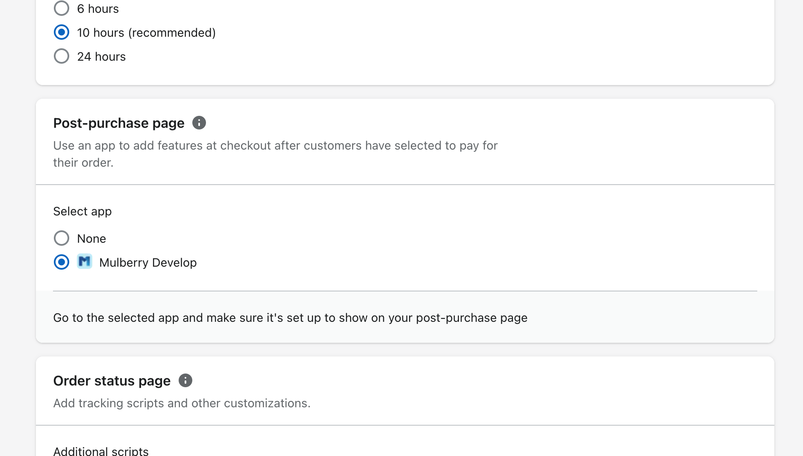Click the Mulberry Develop app logo

pos(85,262)
